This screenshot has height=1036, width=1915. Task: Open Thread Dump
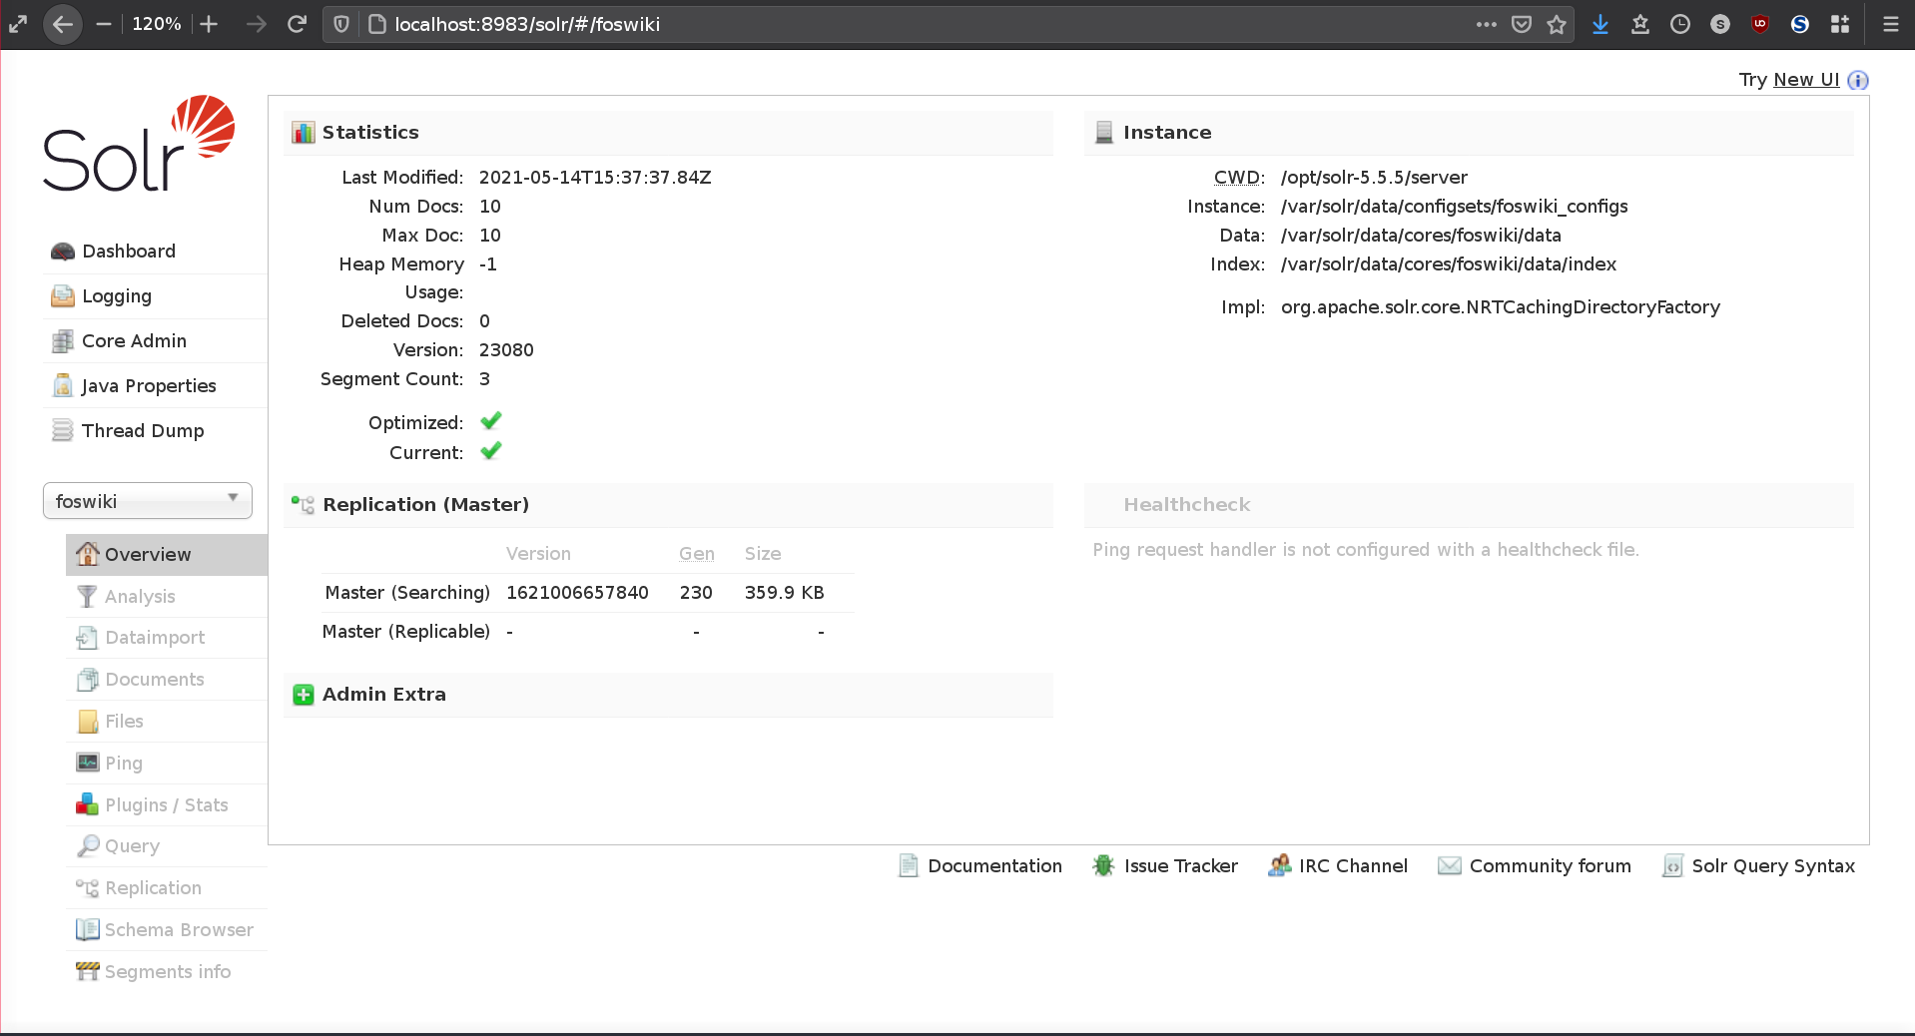click(143, 431)
